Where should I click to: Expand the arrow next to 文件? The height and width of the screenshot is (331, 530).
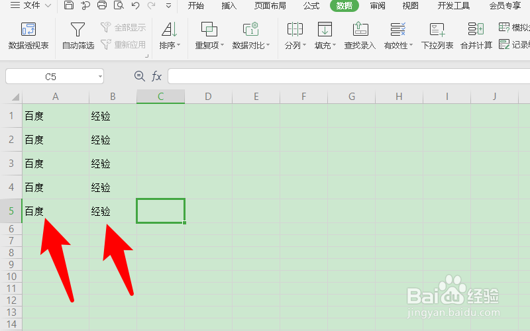pos(48,6)
